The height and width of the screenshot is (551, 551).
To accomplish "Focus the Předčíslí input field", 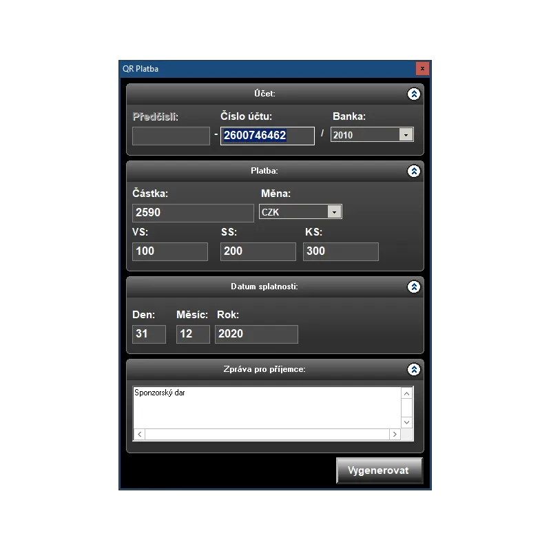I will click(x=171, y=136).
